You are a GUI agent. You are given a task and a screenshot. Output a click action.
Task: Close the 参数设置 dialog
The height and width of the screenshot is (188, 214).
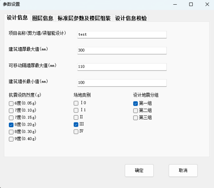[x=207, y=4]
